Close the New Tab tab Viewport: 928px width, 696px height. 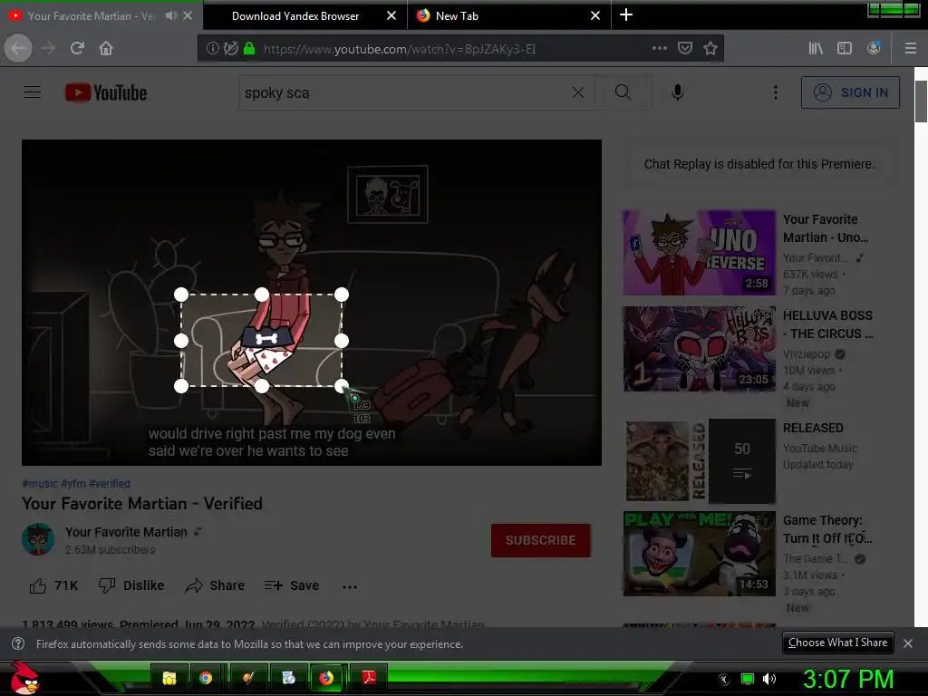[x=595, y=16]
